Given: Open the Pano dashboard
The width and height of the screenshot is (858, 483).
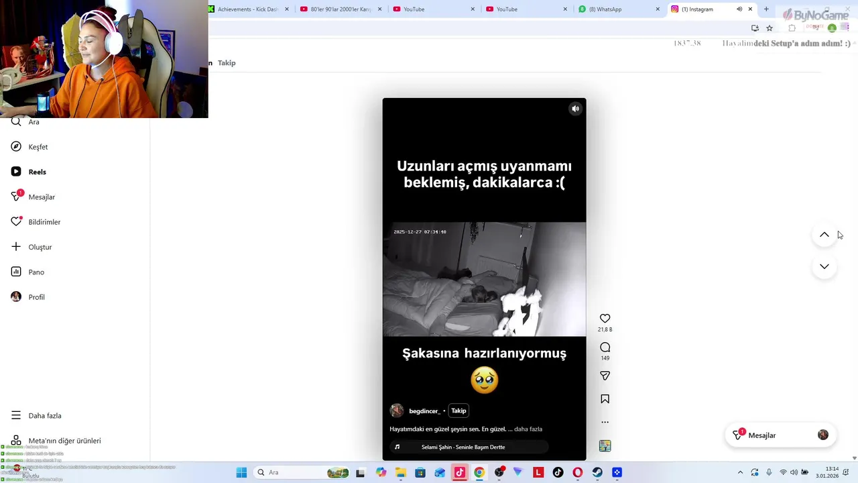Looking at the screenshot, I should pos(27,272).
